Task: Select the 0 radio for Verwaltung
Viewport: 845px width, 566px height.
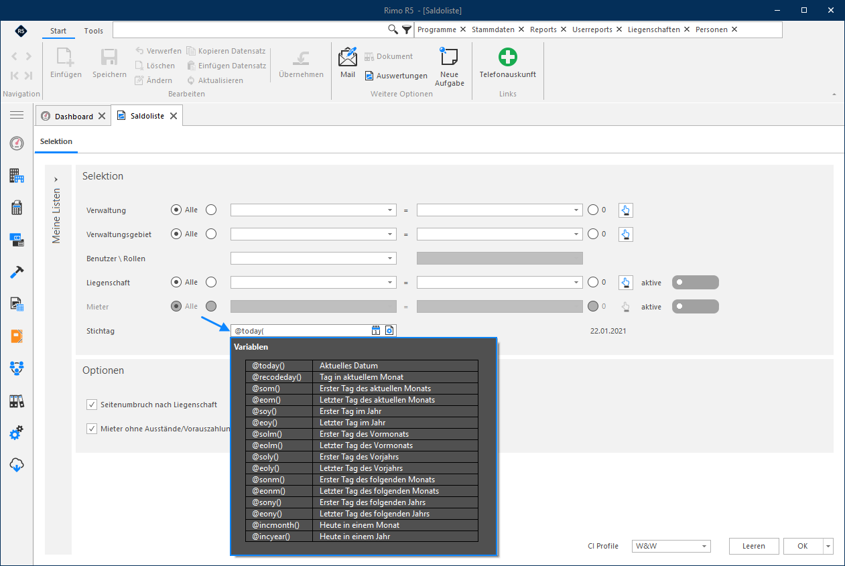Action: tap(592, 210)
